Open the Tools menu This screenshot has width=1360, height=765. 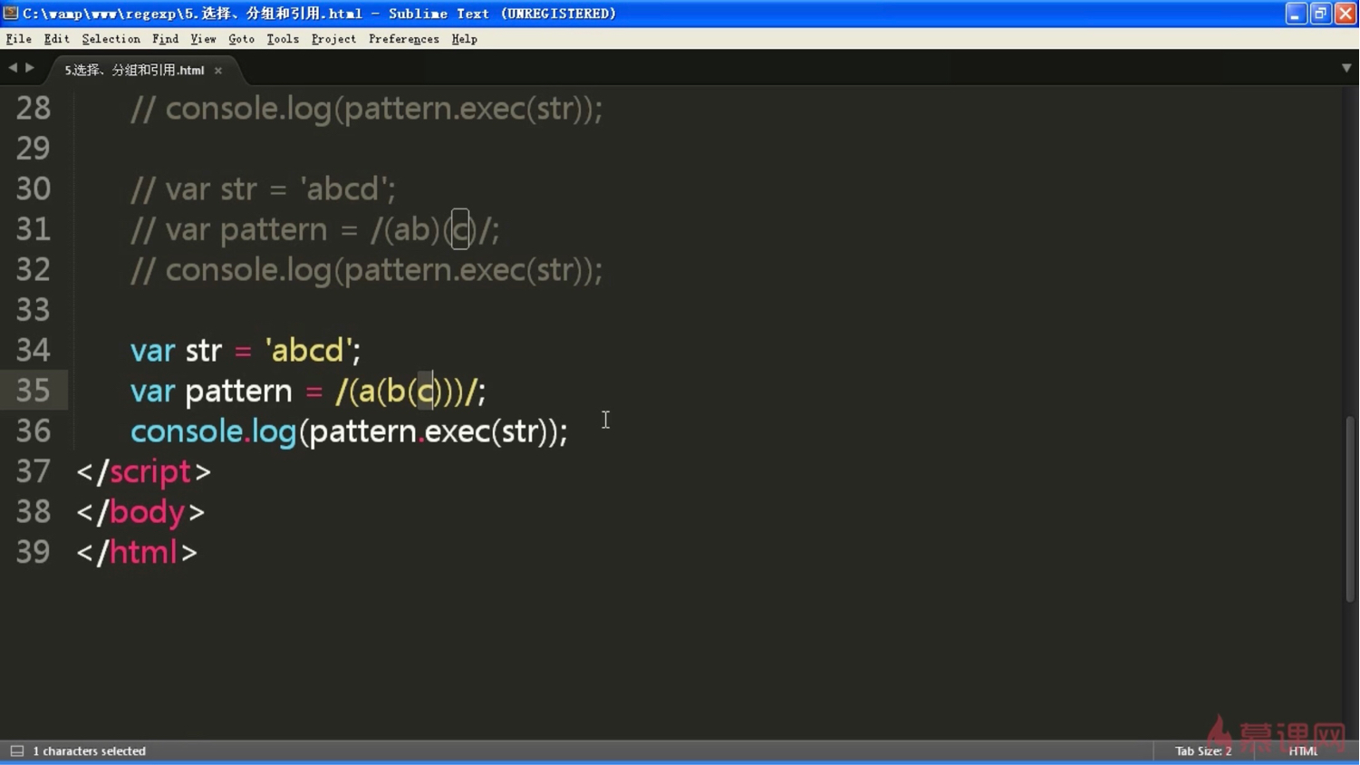(283, 39)
